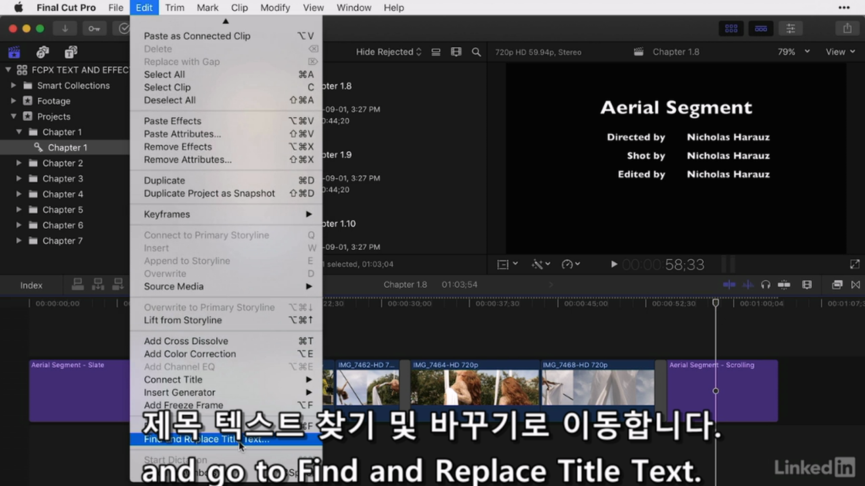Click the playhead marker on the ruler

click(716, 303)
